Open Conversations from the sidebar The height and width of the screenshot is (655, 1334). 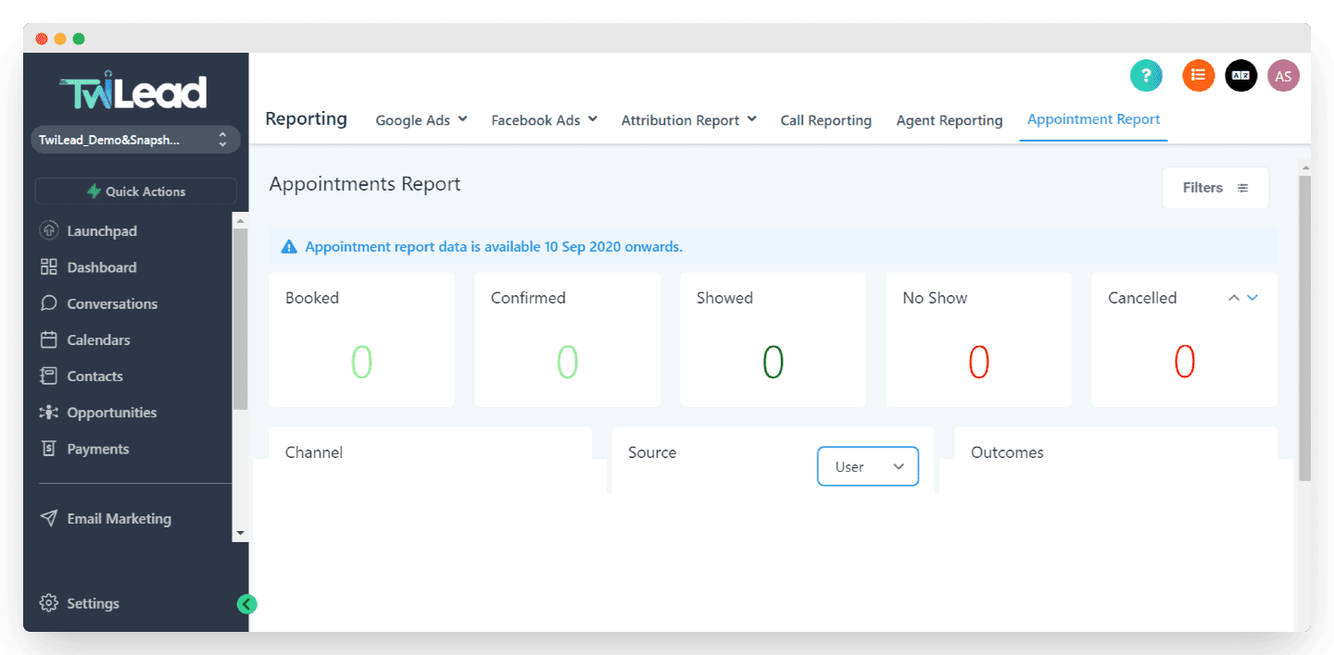[x=112, y=303]
